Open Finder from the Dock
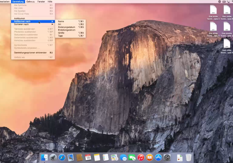The height and width of the screenshot is (163, 233). [44, 157]
